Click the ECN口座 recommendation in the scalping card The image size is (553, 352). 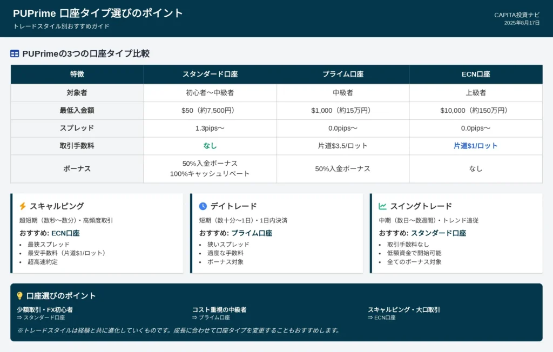pyautogui.click(x=65, y=233)
